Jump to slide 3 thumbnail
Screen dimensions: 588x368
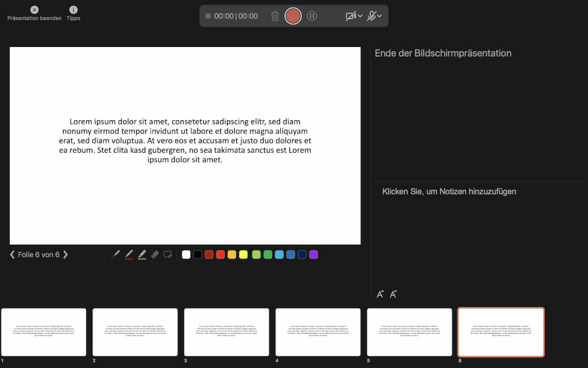[x=226, y=332]
